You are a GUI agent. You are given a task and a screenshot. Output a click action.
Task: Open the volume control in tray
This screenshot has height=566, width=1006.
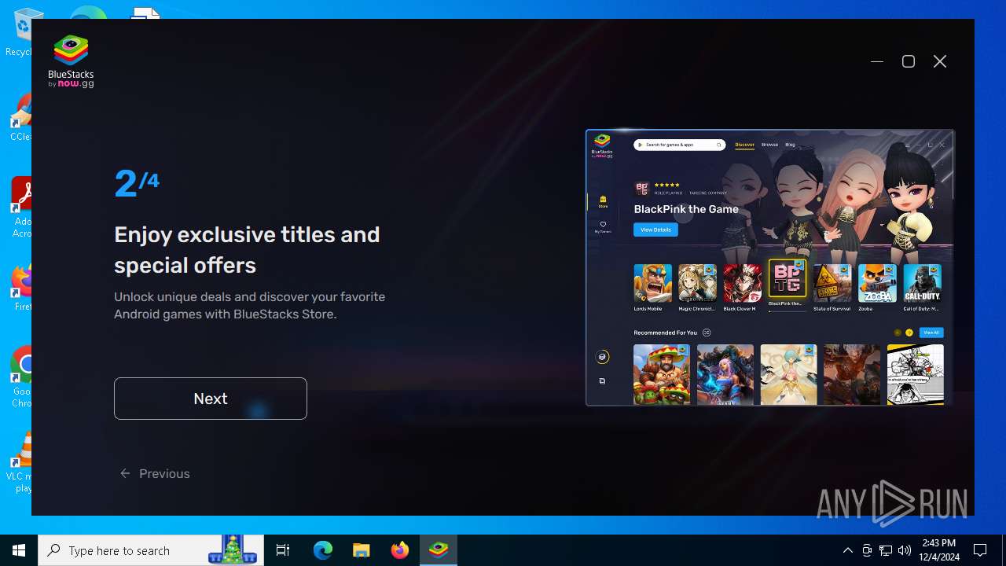905,550
